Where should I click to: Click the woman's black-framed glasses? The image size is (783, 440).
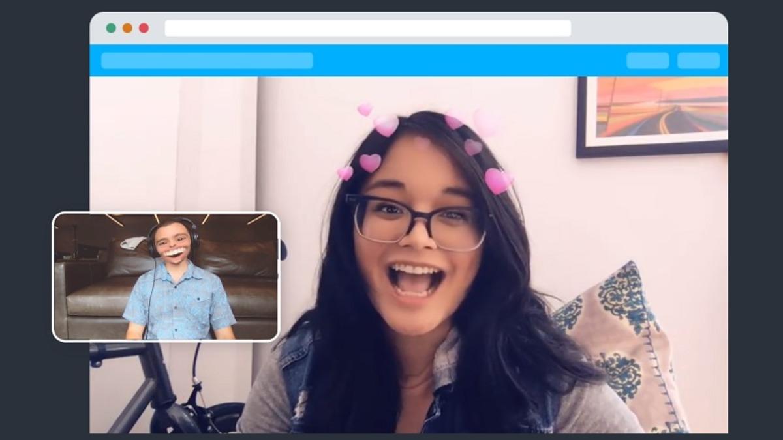(418, 221)
